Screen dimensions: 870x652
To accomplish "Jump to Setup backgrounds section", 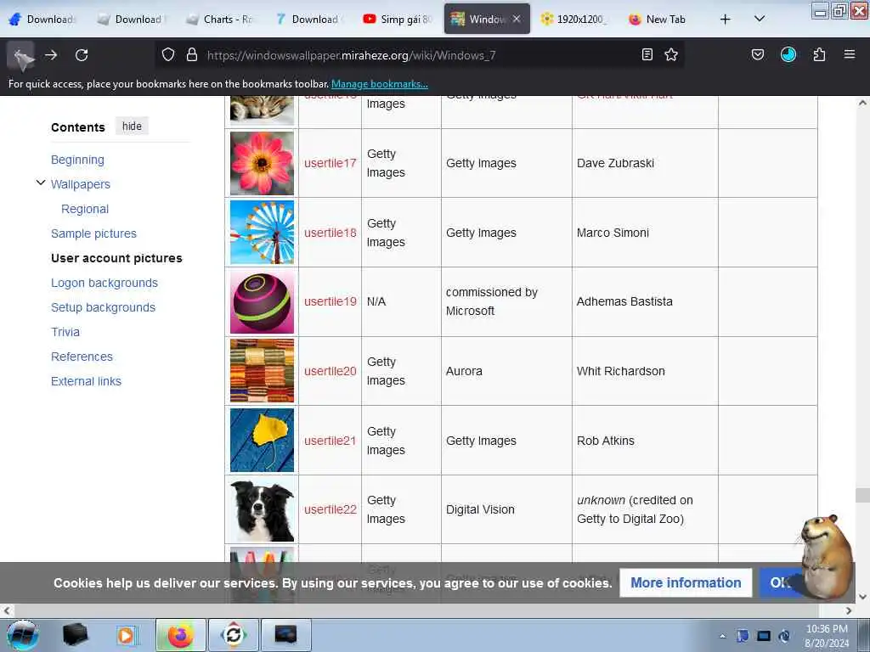I will tap(103, 307).
